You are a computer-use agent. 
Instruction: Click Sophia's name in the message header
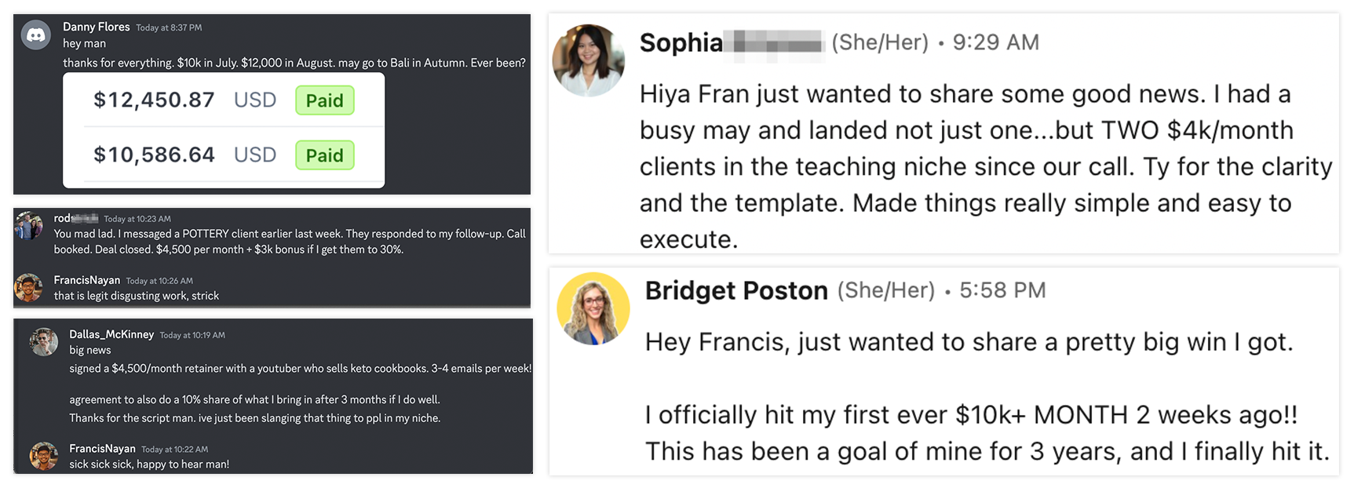click(681, 42)
